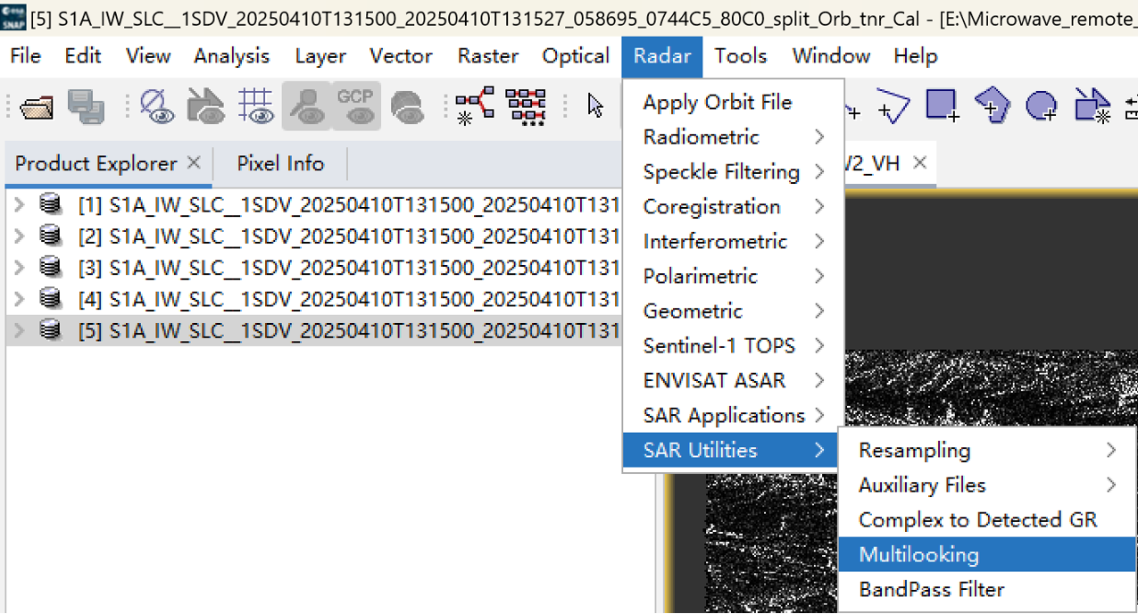Click database icon of product [3]

[51, 268]
